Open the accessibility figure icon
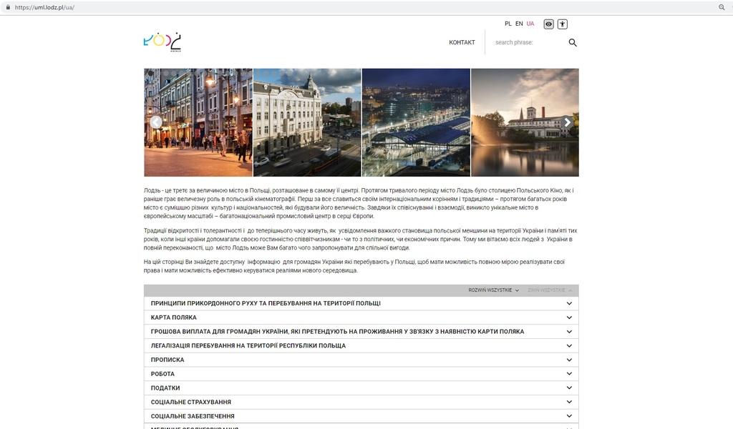Viewport: 733px width, 429px height. click(563, 24)
